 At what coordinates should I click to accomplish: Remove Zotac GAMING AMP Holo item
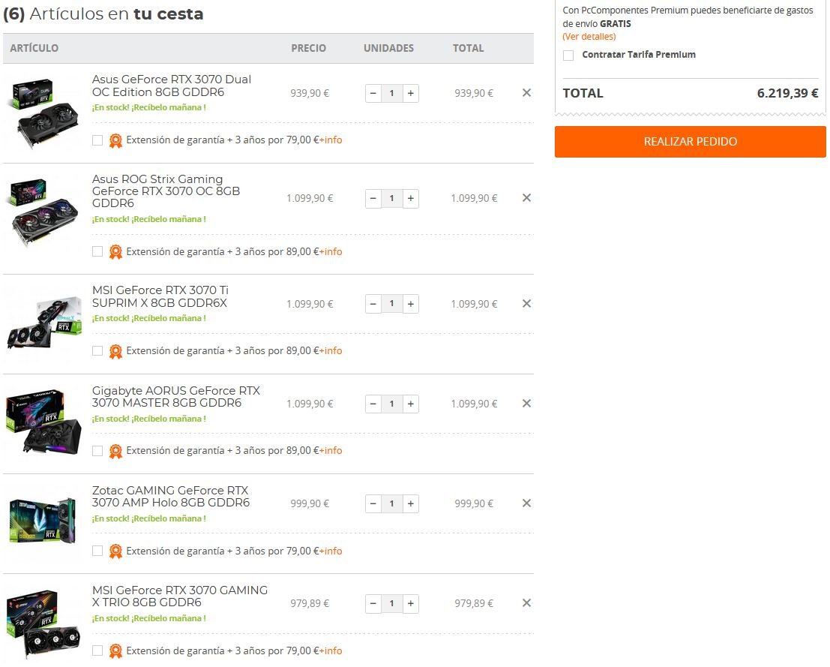click(526, 503)
